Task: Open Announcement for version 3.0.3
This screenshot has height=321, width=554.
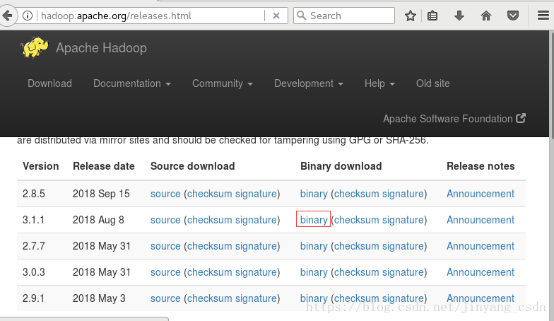Action: (481, 272)
